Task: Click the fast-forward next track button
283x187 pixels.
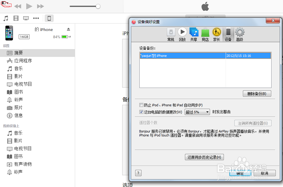Action: (40, 7)
